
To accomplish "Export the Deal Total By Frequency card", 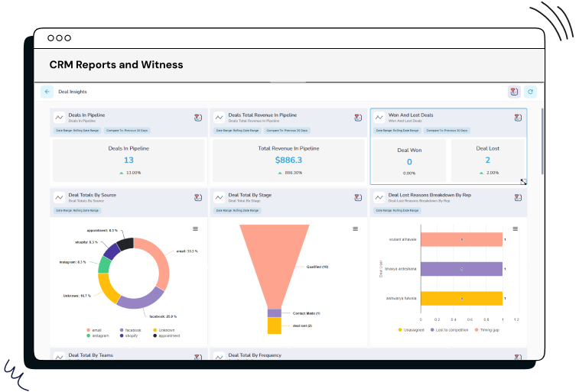I will pos(518,357).
